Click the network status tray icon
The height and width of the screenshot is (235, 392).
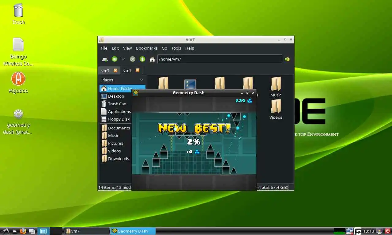click(x=349, y=231)
